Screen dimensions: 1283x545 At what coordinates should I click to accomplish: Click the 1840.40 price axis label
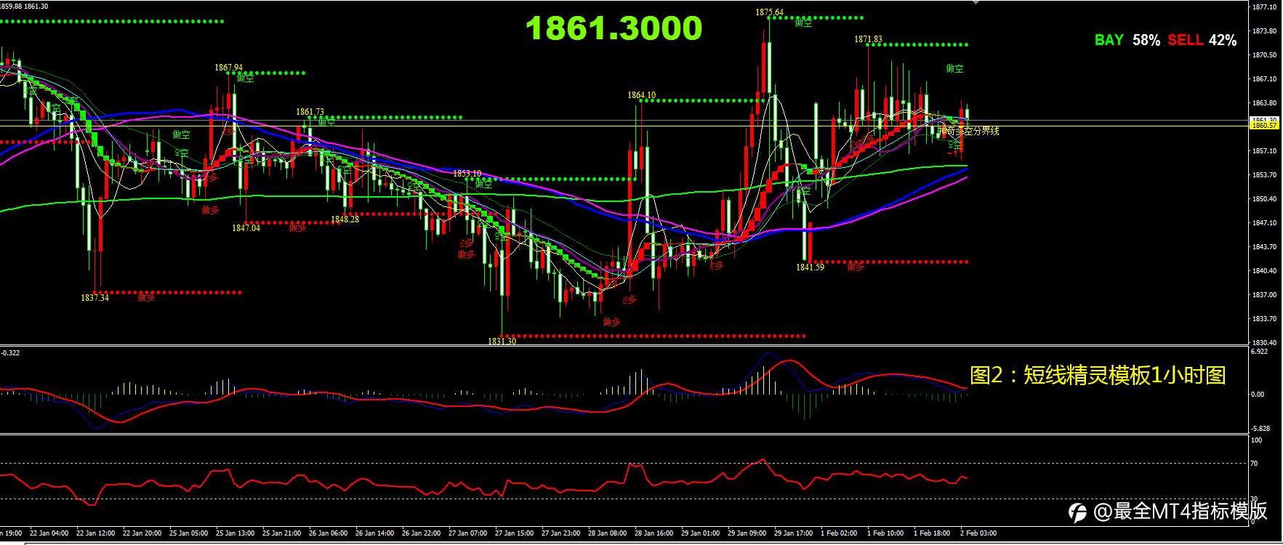(1265, 271)
